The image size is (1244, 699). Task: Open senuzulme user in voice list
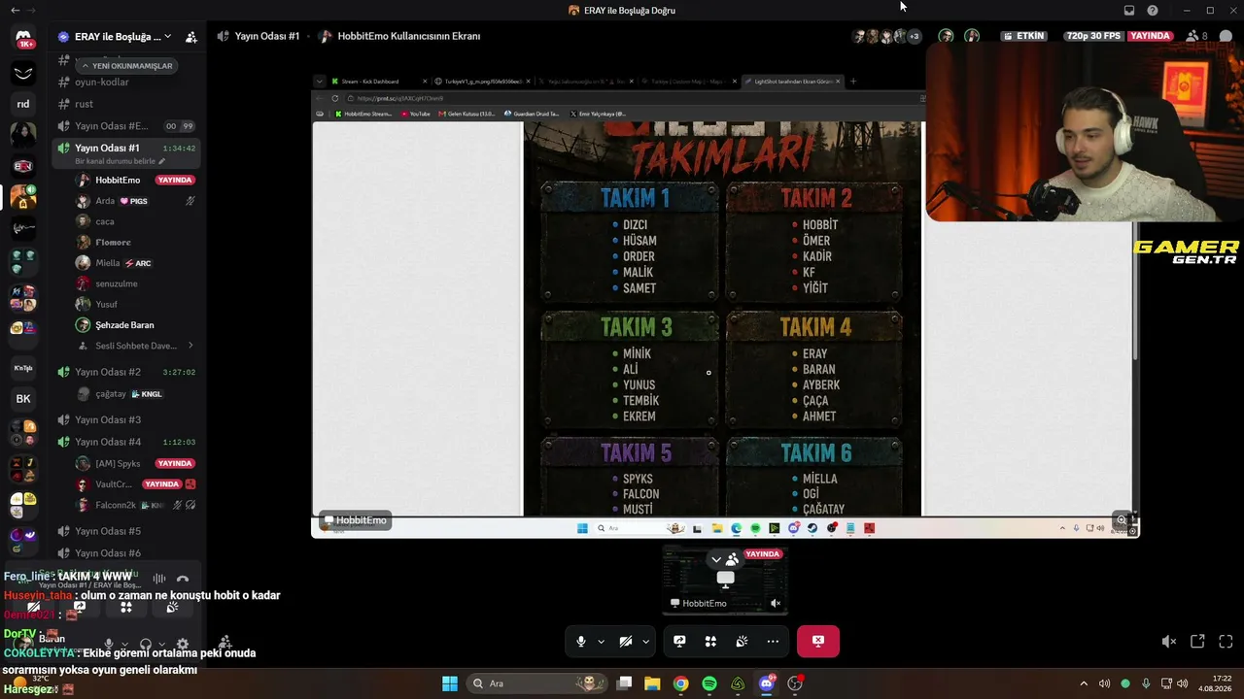tap(117, 283)
